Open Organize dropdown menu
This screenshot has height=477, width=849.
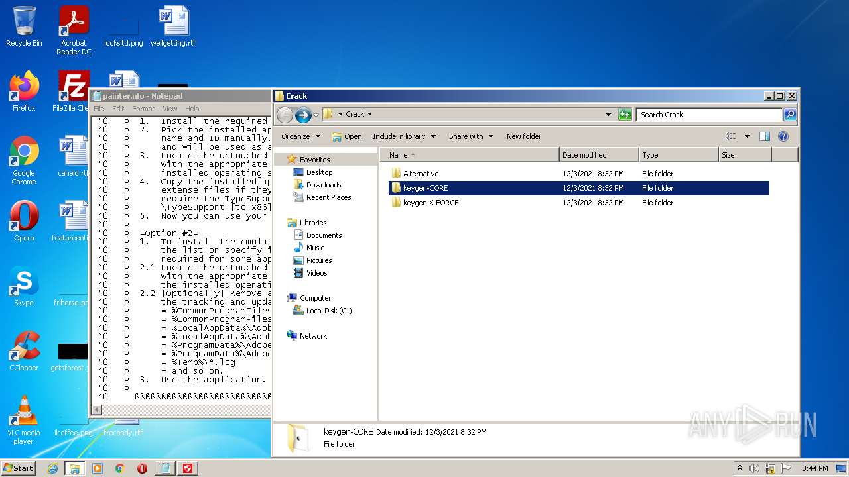click(x=301, y=136)
